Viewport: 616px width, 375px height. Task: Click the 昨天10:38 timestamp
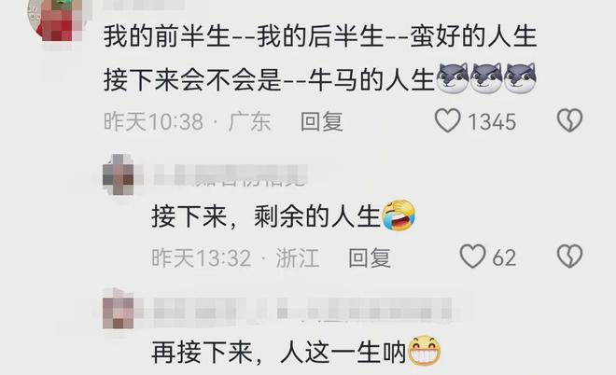pos(153,121)
